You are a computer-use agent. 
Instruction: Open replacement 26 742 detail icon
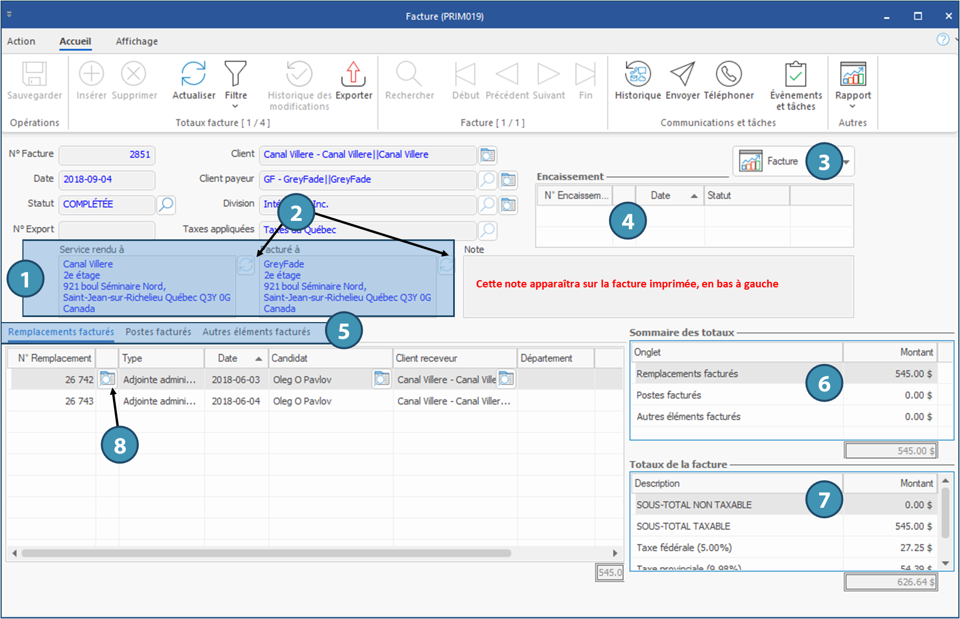107,379
